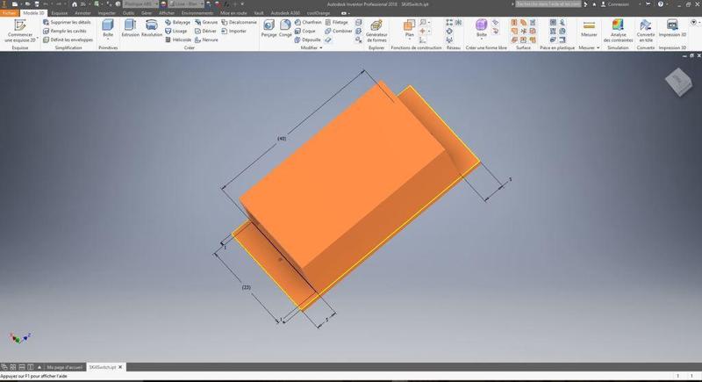Select the Chanfrein chamfer tool

tap(307, 22)
